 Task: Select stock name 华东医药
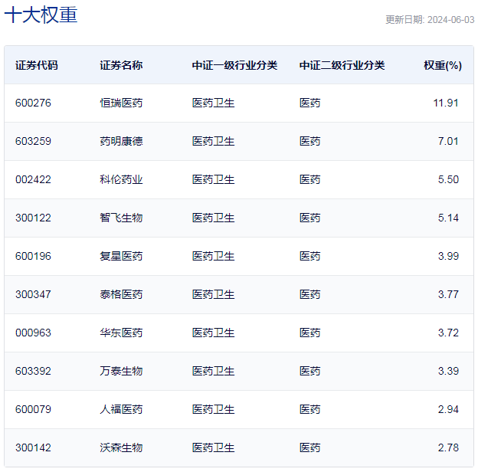[x=121, y=333]
